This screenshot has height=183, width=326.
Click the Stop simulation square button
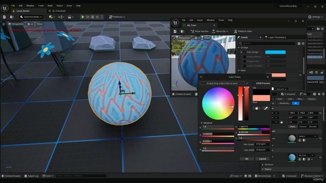(93, 17)
